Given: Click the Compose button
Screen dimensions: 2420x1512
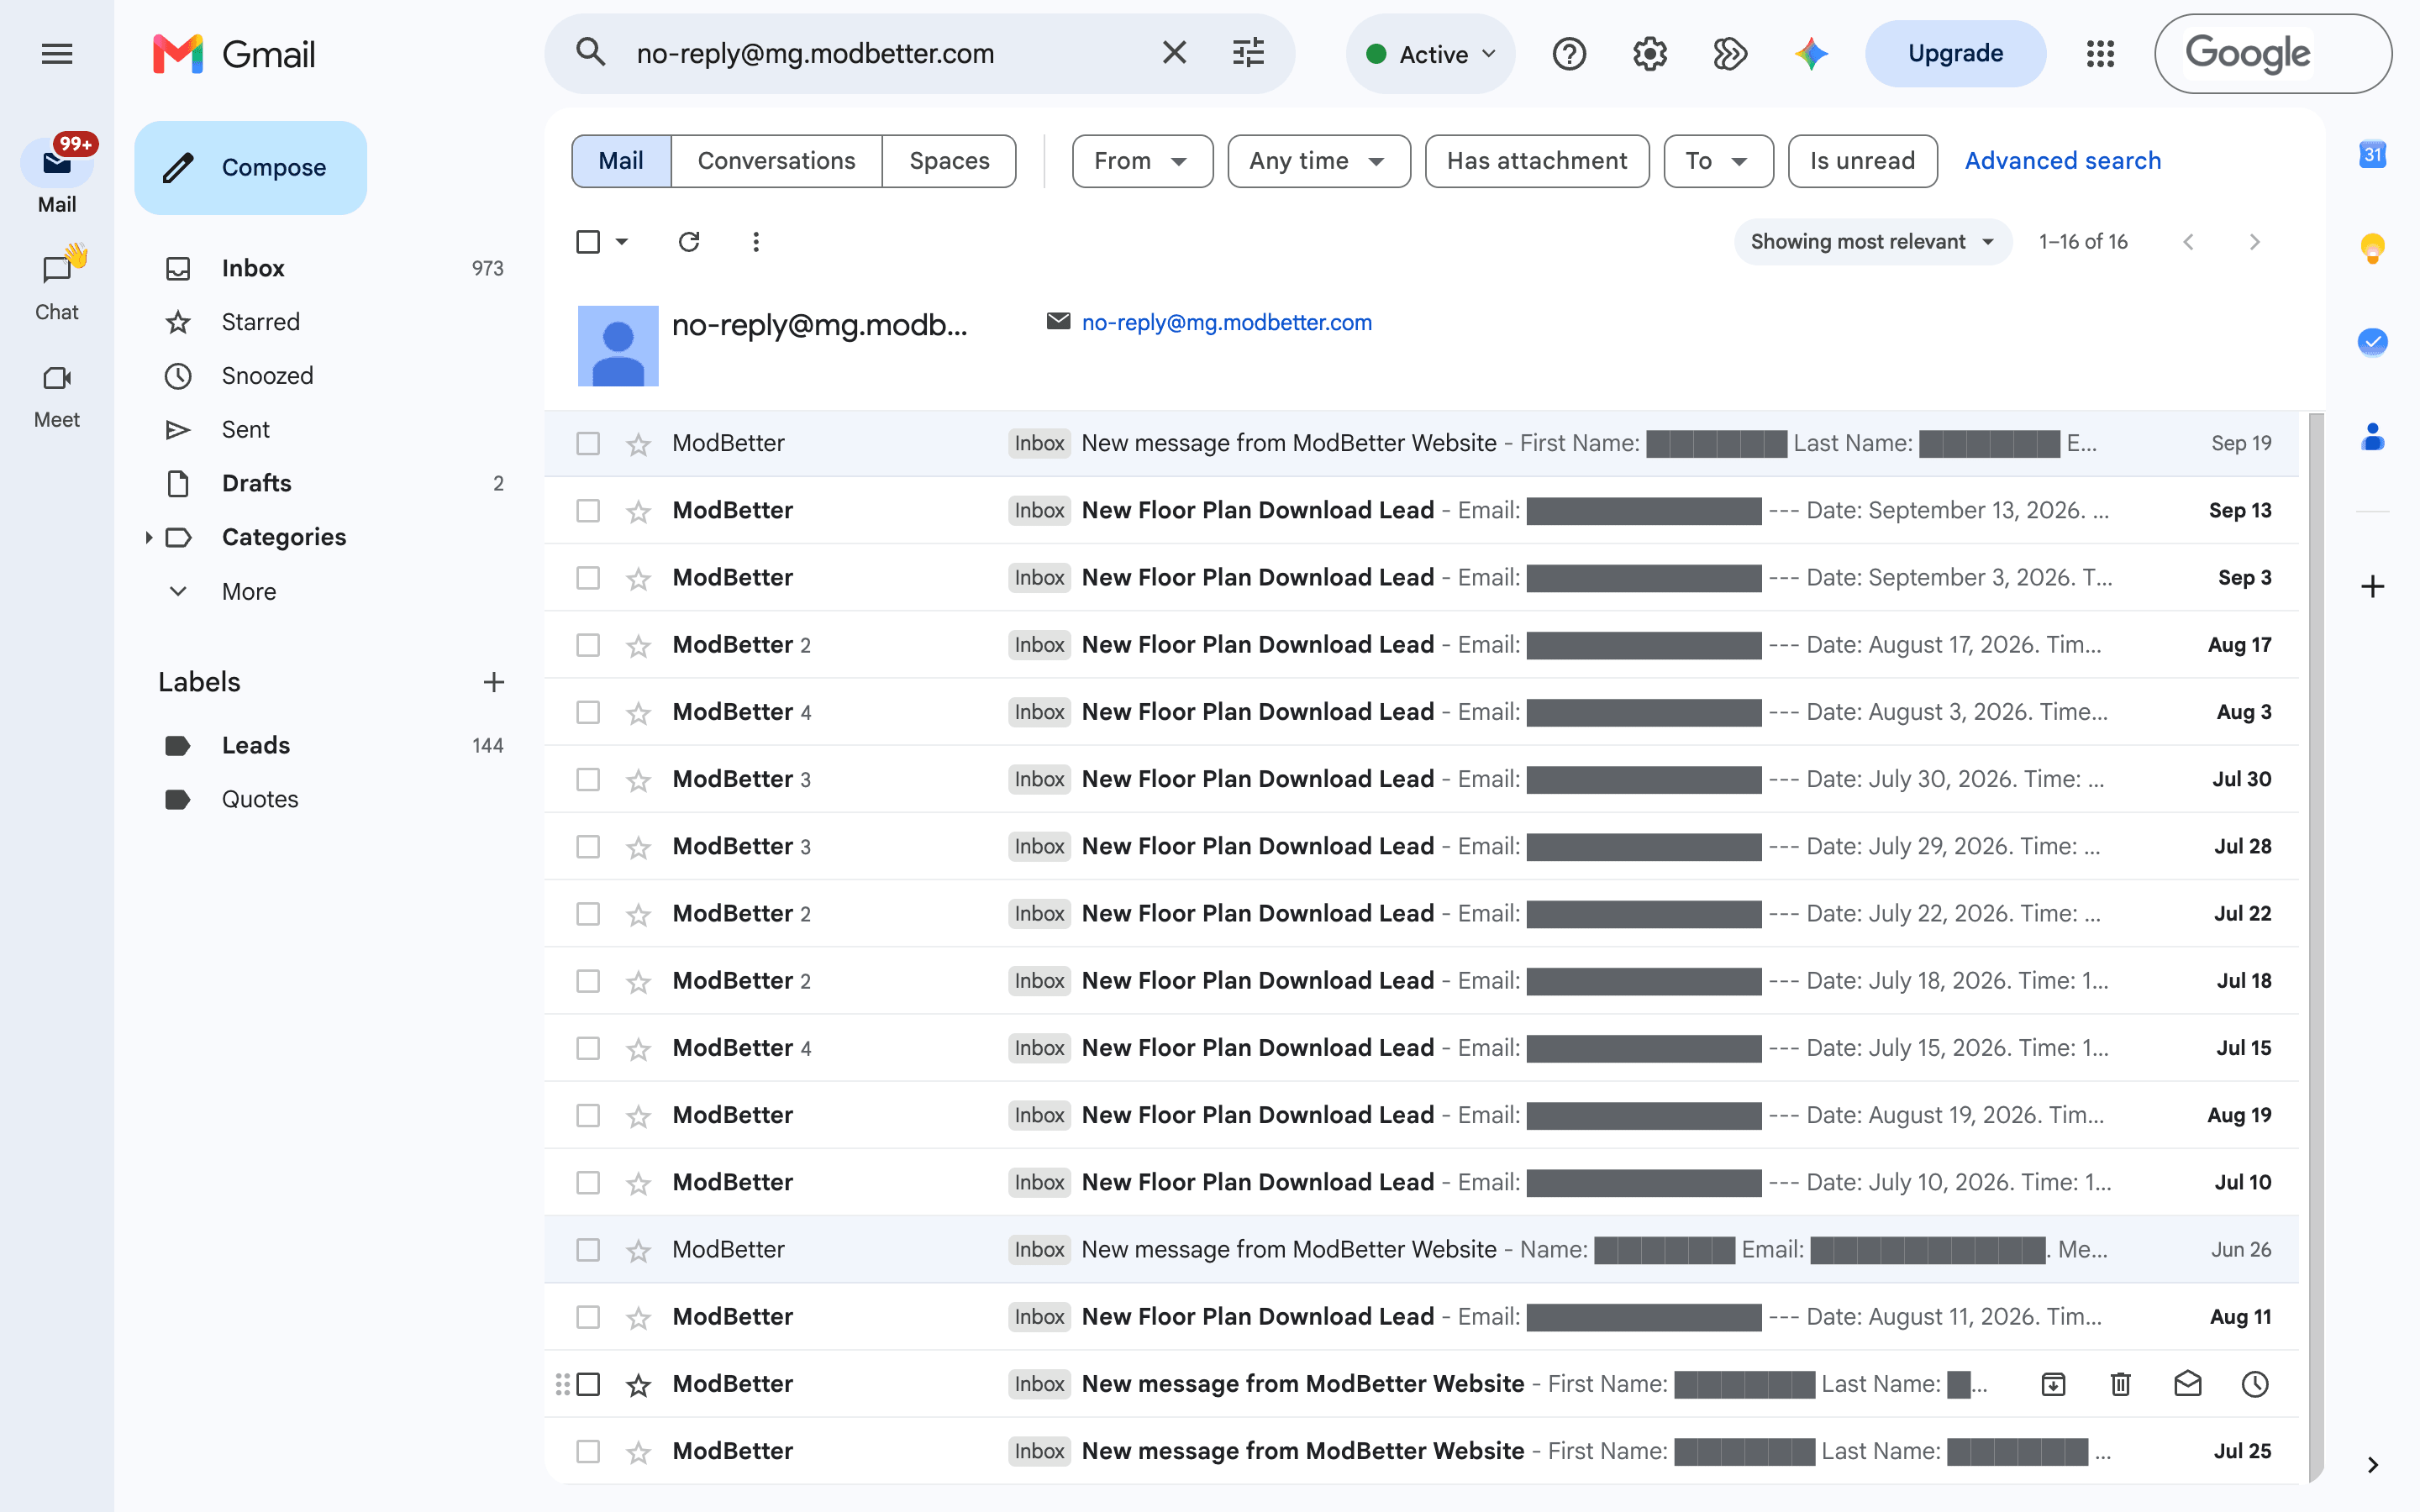Looking at the screenshot, I should [251, 168].
